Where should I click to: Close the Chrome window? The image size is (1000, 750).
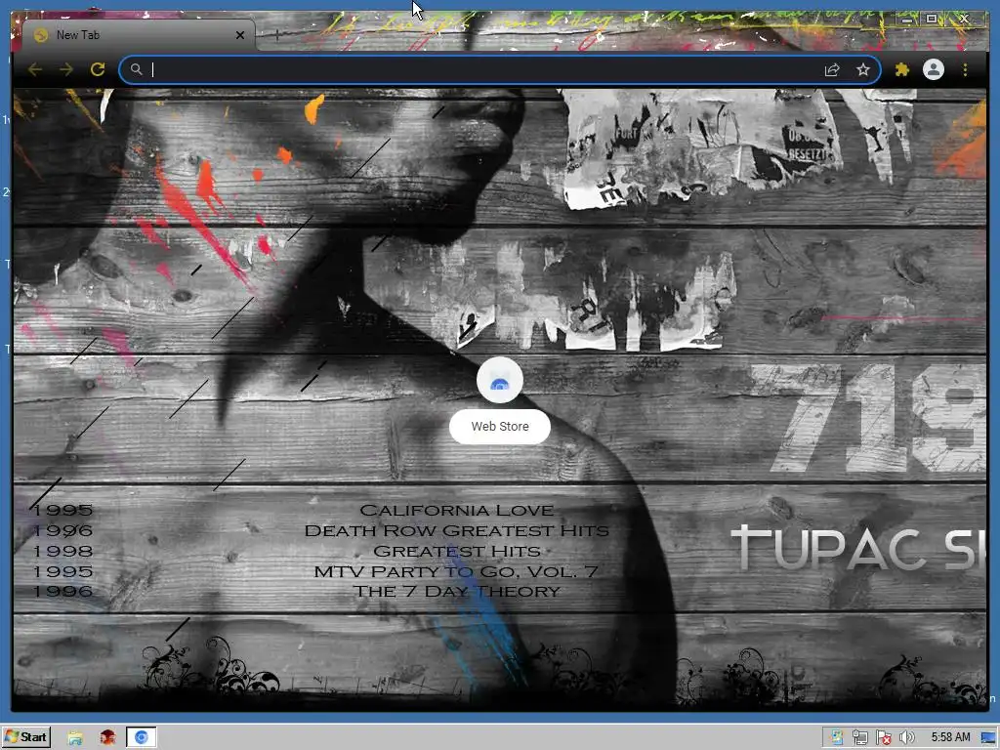point(964,20)
